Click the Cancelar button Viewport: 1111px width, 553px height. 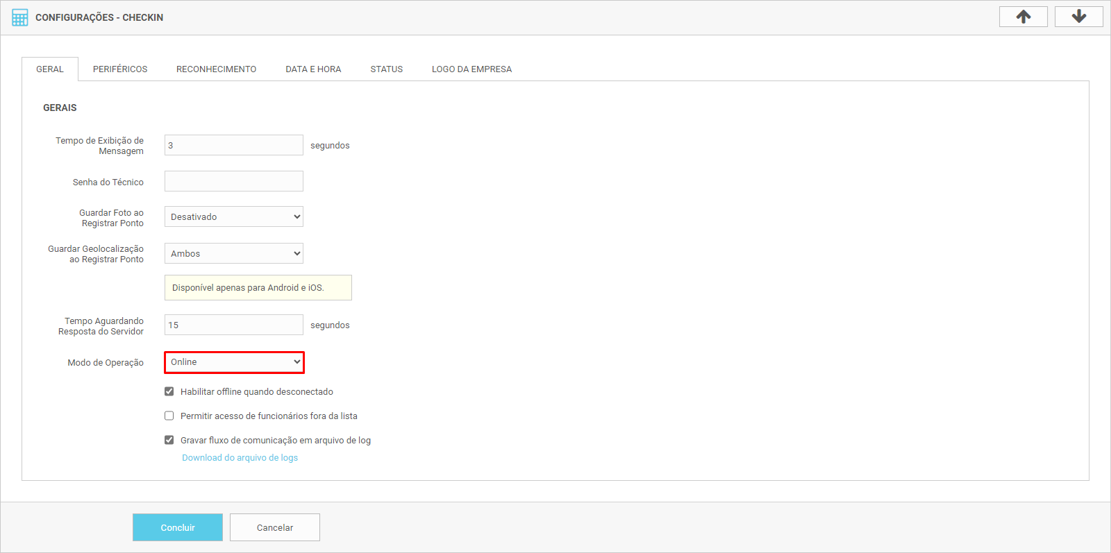tap(275, 527)
